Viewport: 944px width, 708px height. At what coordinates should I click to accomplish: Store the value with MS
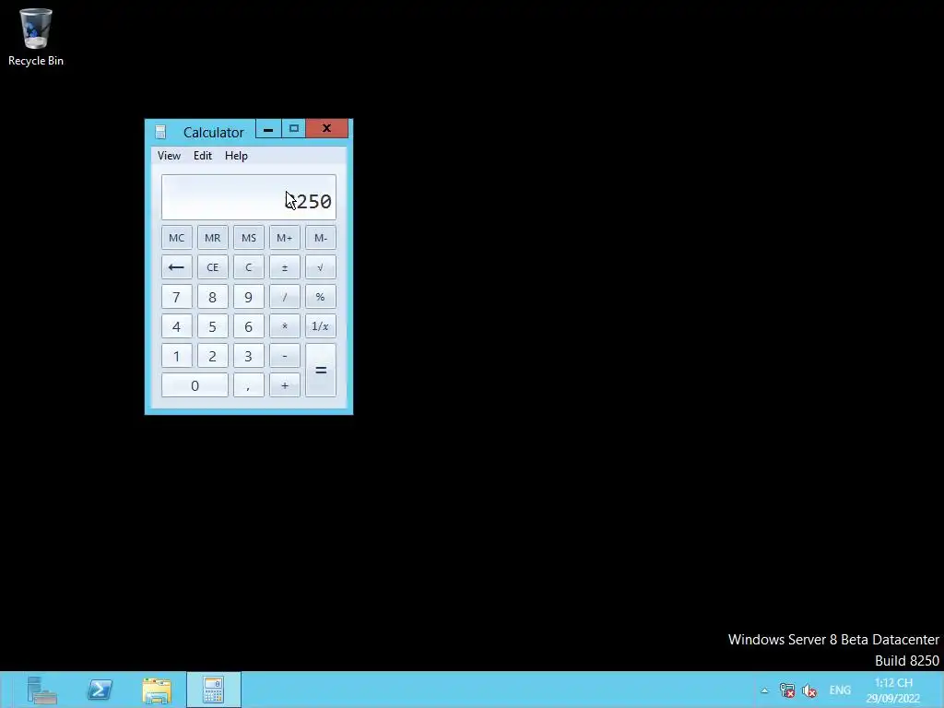(249, 238)
